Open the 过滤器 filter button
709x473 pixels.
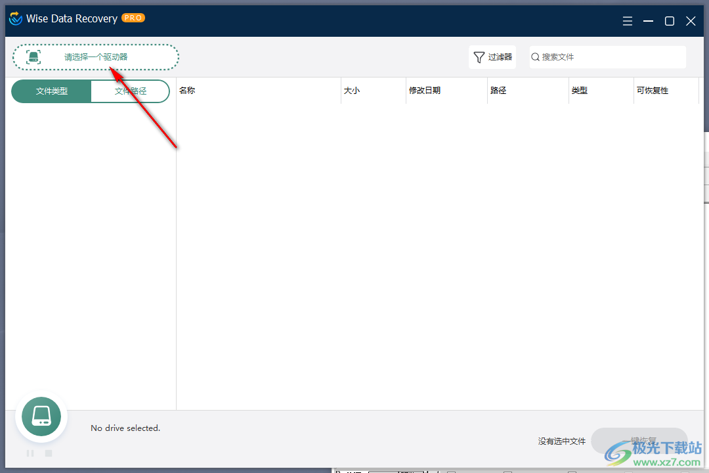492,57
